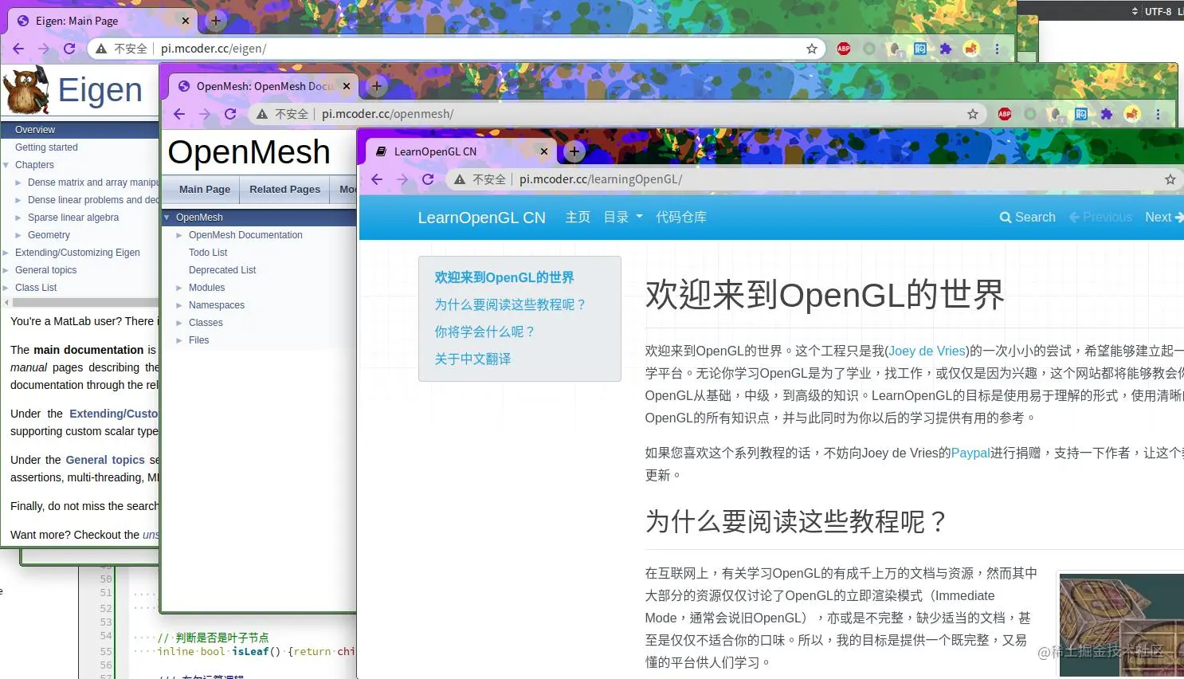
Task: Select Todo List in the OpenMesh tree
Action: point(208,253)
